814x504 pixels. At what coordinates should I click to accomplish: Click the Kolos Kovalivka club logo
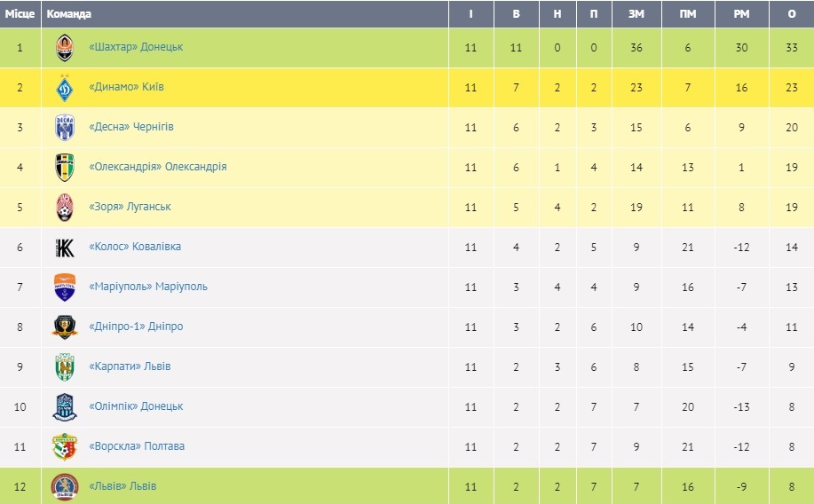65,247
